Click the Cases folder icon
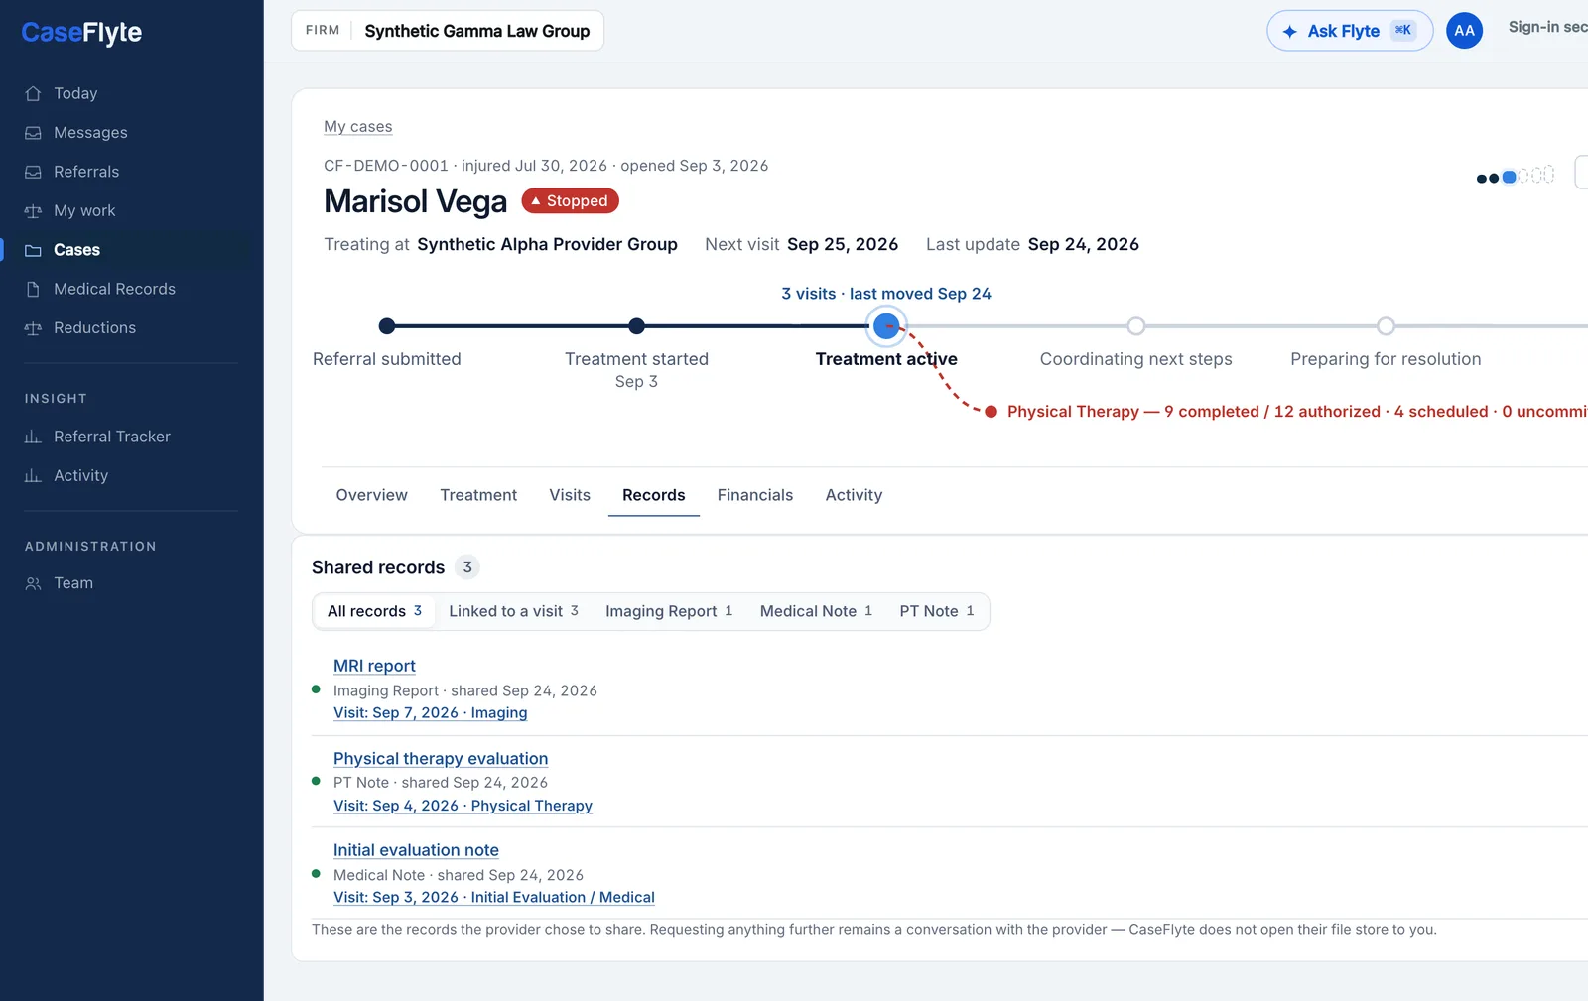Image resolution: width=1588 pixels, height=1001 pixels. tap(33, 250)
